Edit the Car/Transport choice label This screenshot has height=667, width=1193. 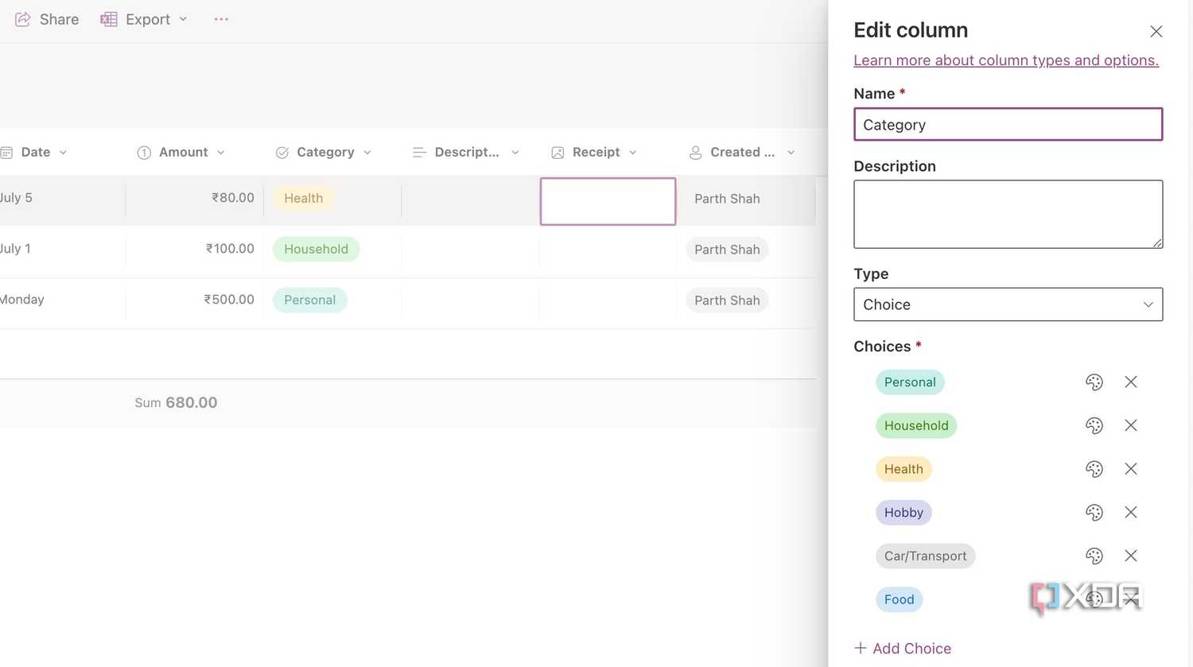(x=925, y=556)
